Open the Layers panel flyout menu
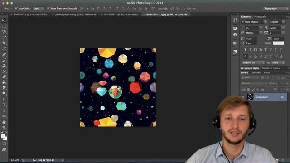The height and width of the screenshot is (163, 290). pos(288,73)
